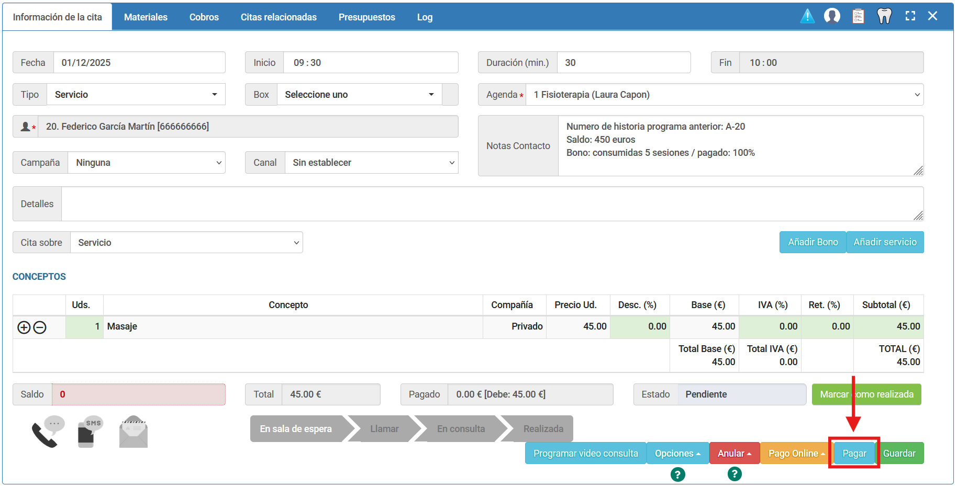Viewport: 957px width, 487px height.
Task: Send an SMS using the SMS icon
Action: [90, 432]
